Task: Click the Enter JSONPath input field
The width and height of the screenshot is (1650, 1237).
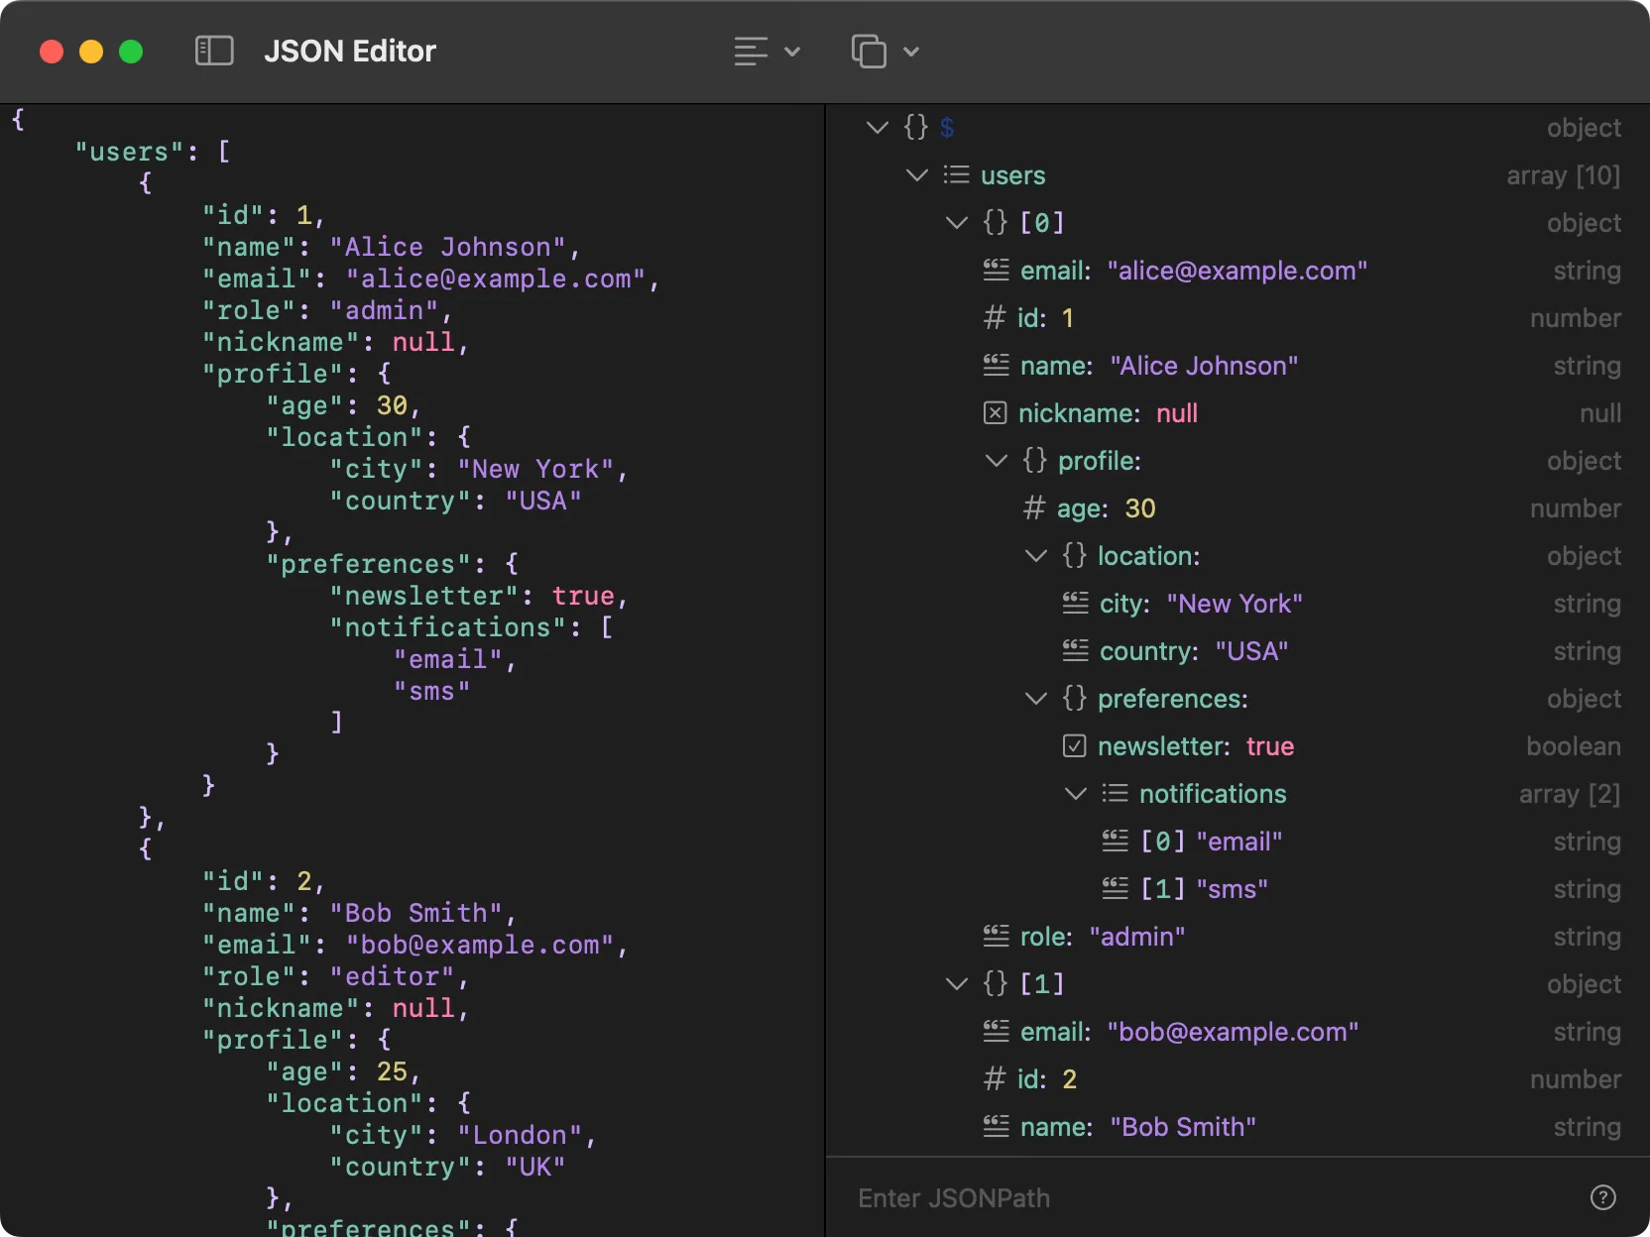Action: 1091,1197
